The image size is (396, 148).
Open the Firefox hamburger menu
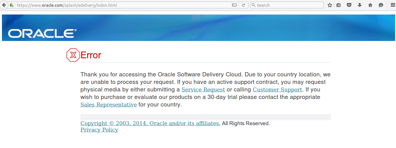(x=392, y=5)
